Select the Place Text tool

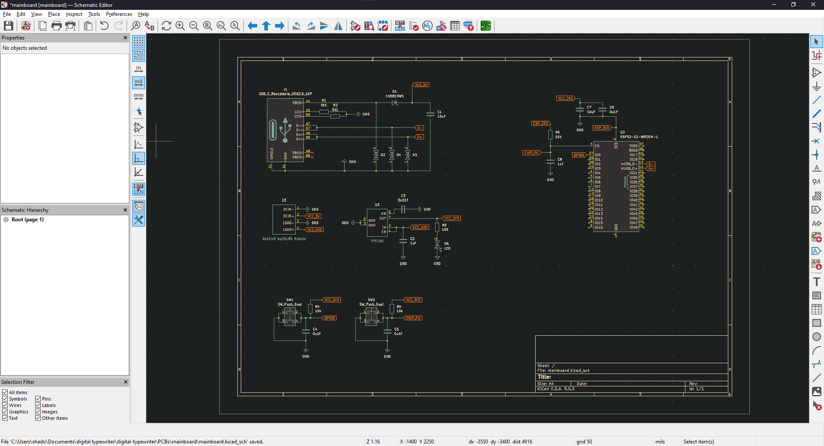coord(817,281)
